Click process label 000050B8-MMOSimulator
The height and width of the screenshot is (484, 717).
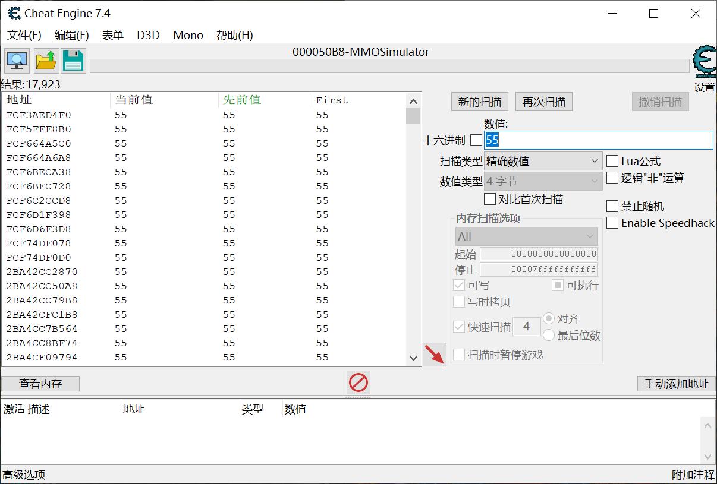[x=360, y=52]
